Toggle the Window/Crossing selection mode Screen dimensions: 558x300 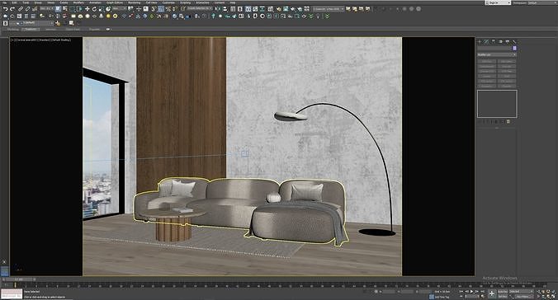[80, 8]
